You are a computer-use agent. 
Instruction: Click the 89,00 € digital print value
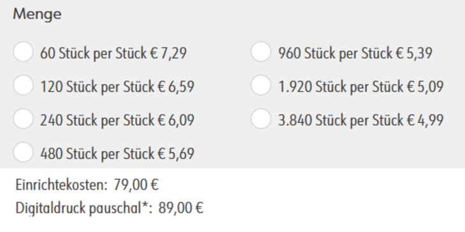point(181,208)
